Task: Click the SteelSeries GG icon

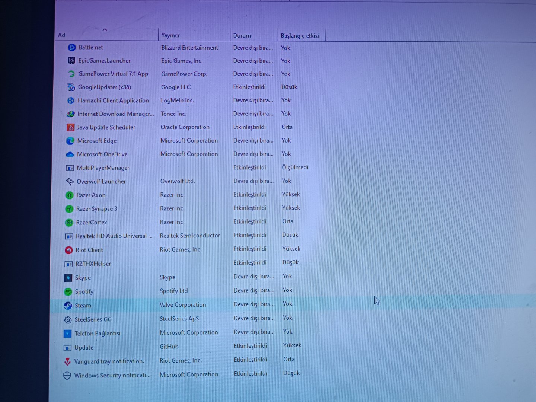Action: tap(68, 319)
